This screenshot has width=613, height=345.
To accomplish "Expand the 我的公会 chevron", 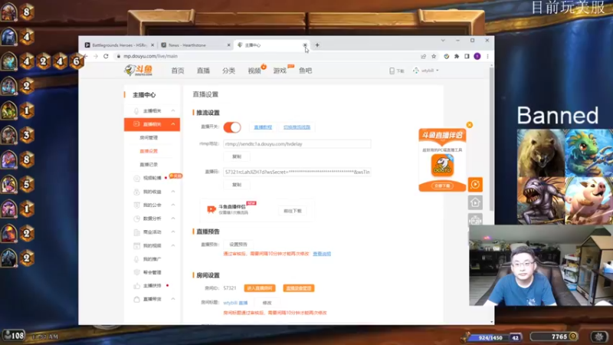I will click(x=173, y=205).
